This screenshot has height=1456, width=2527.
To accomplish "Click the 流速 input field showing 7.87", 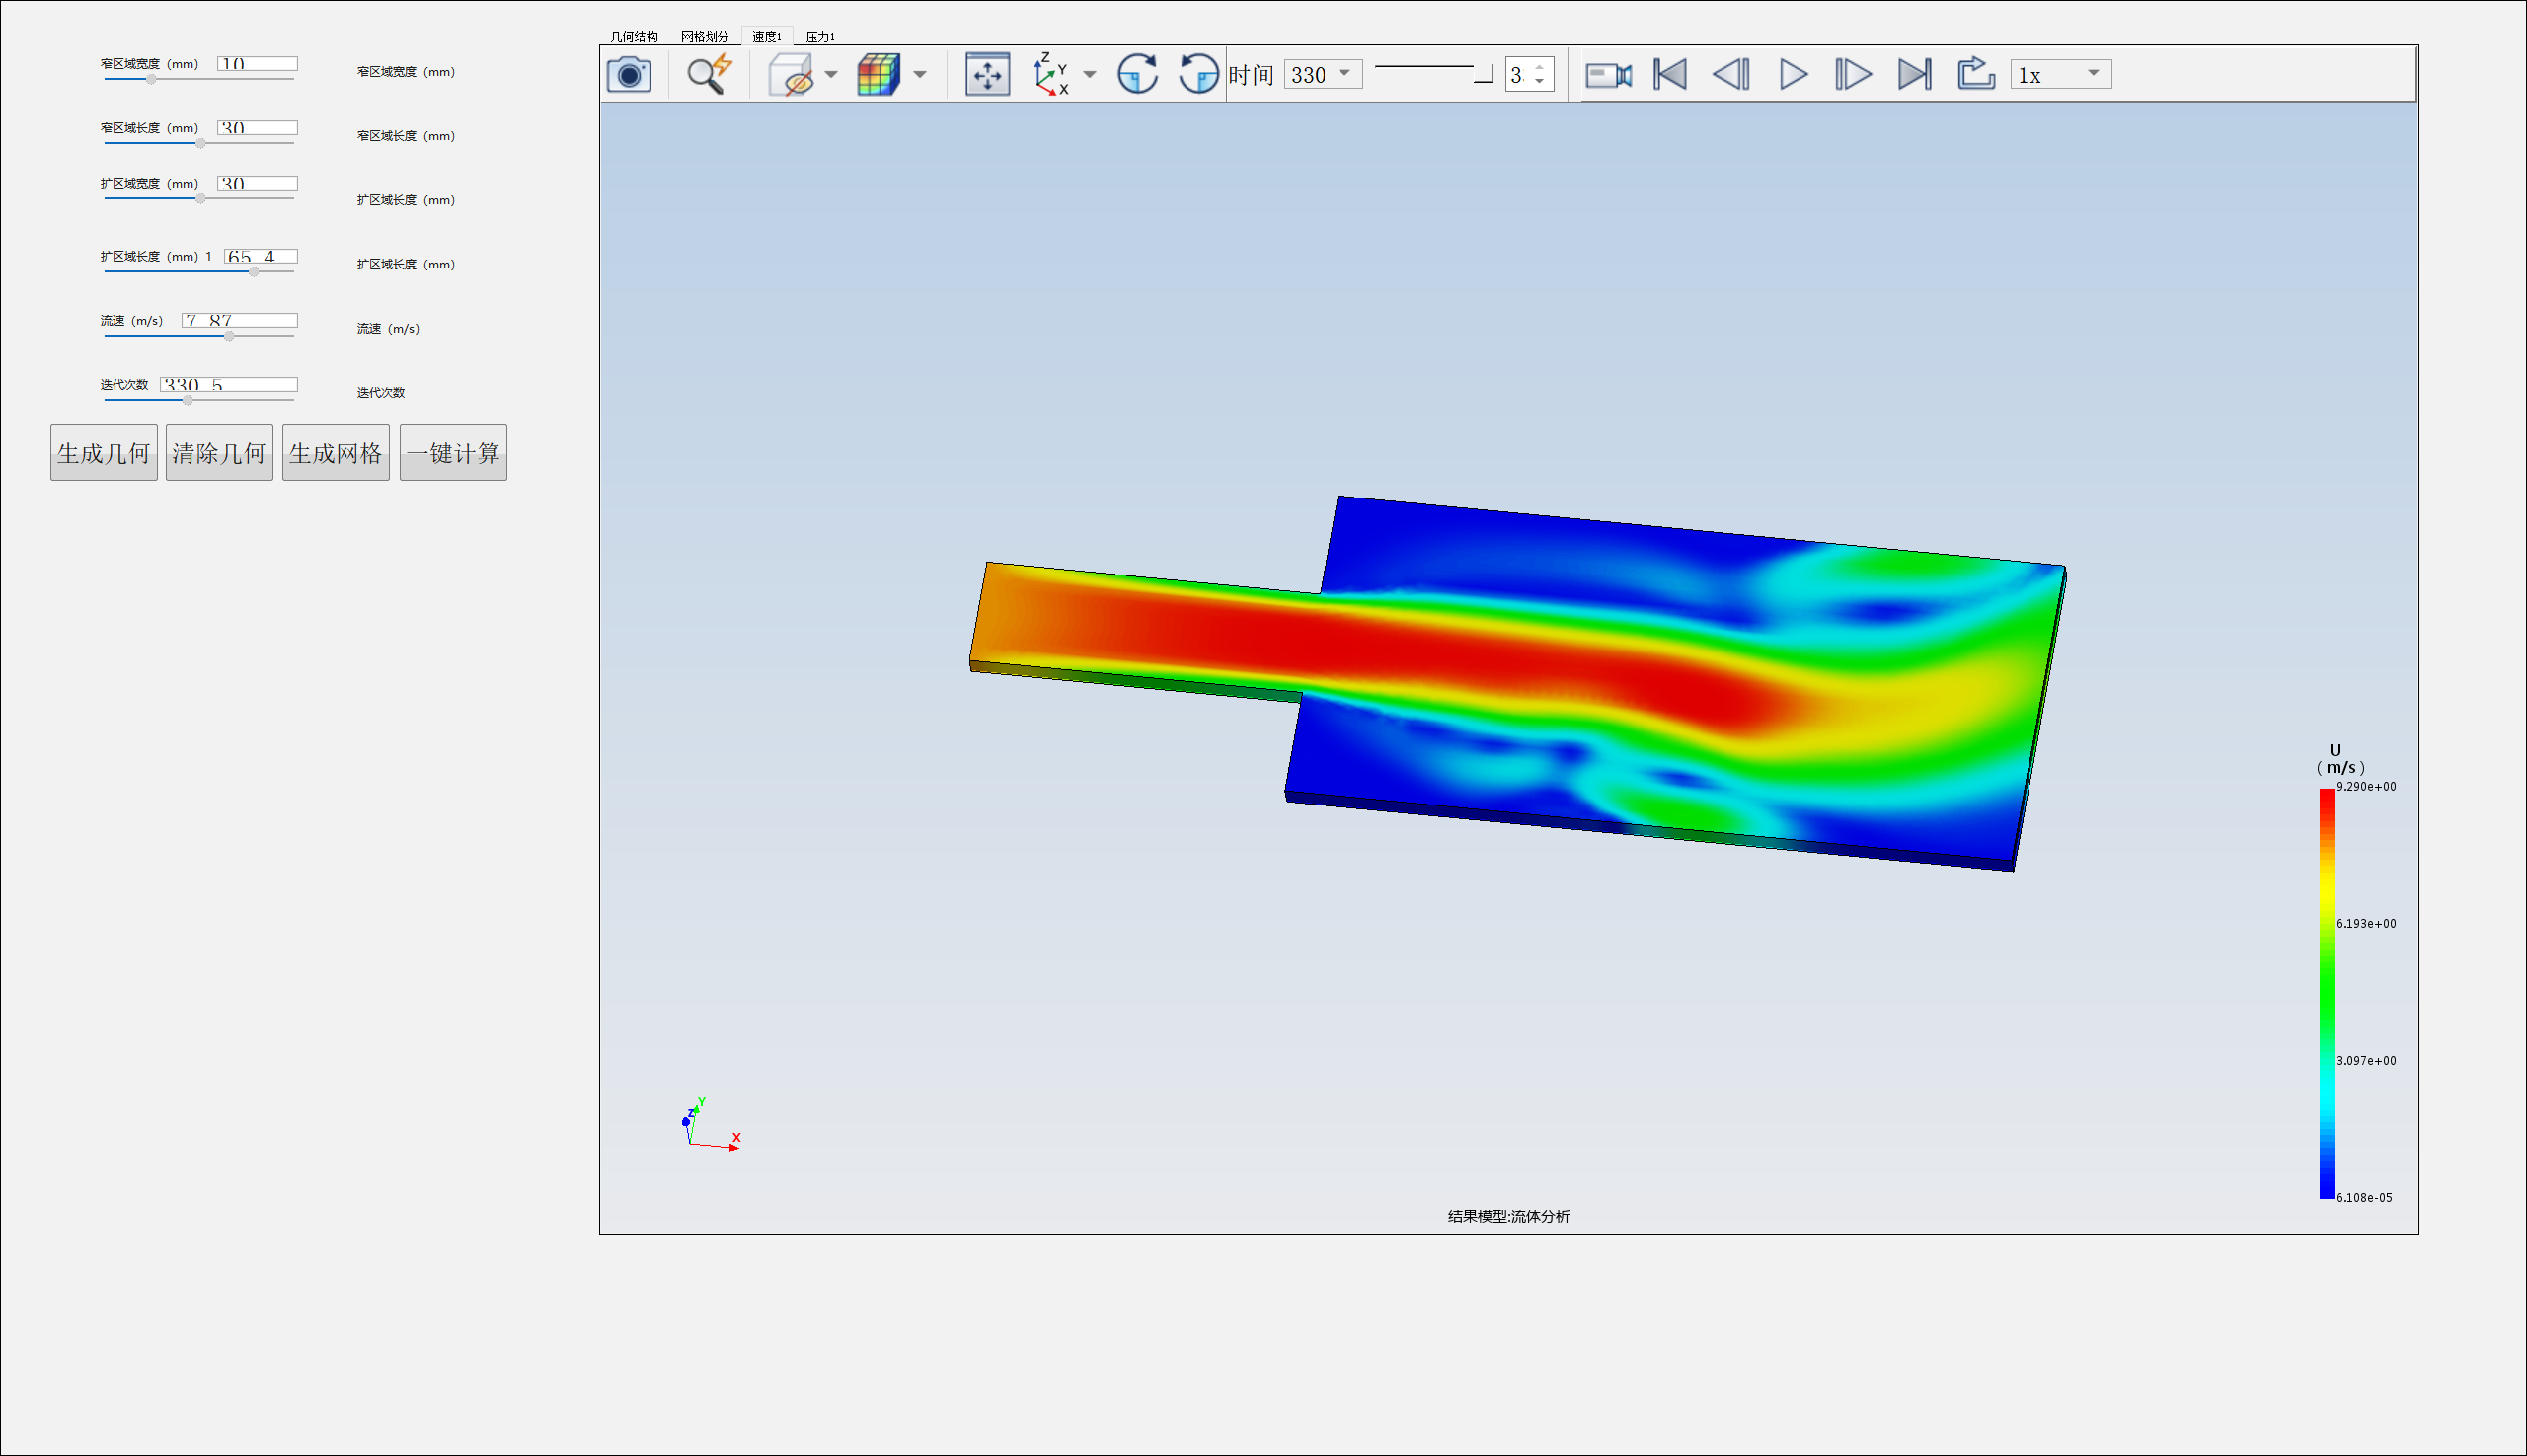I will [x=240, y=320].
